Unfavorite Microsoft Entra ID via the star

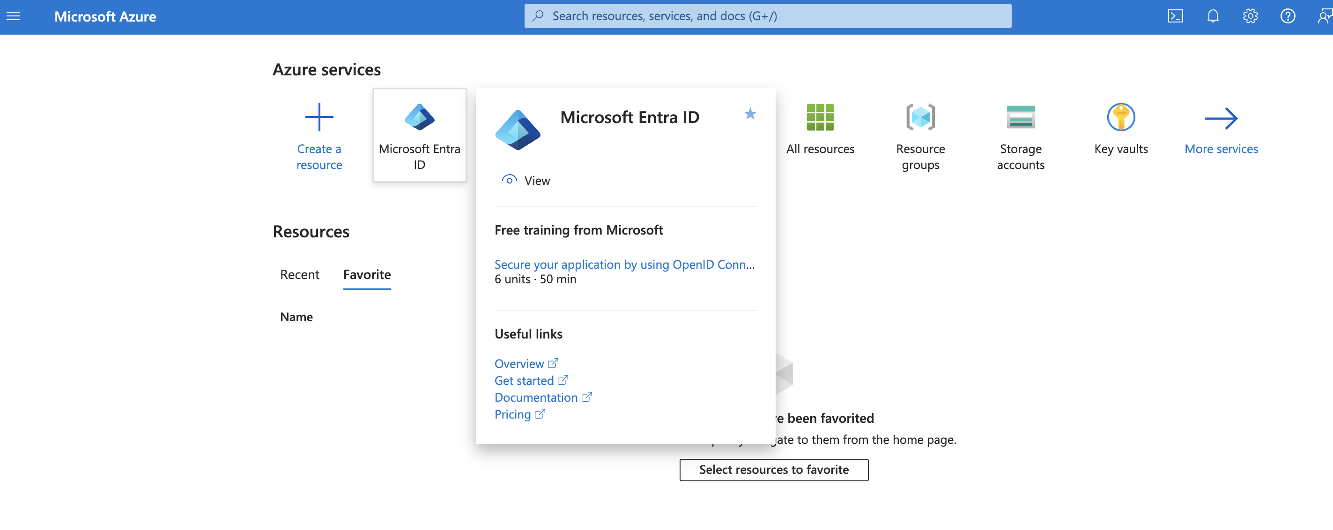point(750,114)
